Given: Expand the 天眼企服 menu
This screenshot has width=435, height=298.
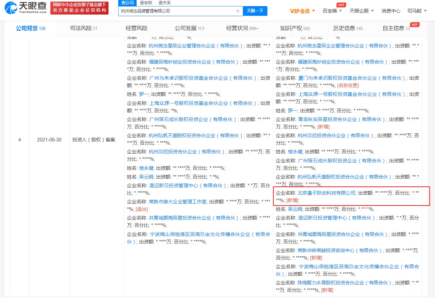Looking at the screenshot, I should pos(362,11).
